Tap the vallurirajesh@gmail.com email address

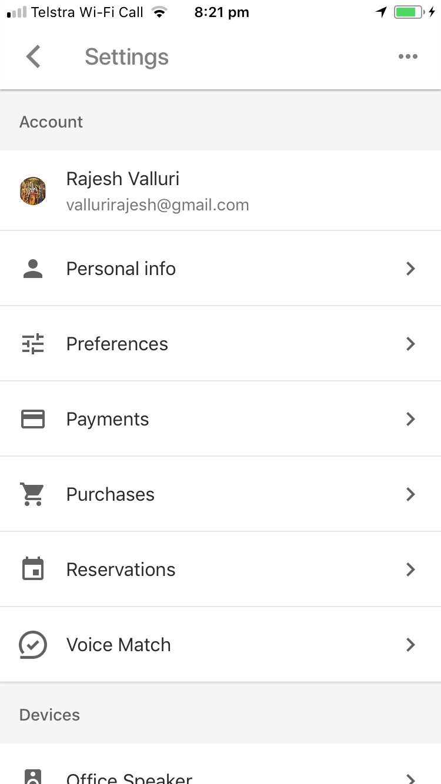(158, 205)
